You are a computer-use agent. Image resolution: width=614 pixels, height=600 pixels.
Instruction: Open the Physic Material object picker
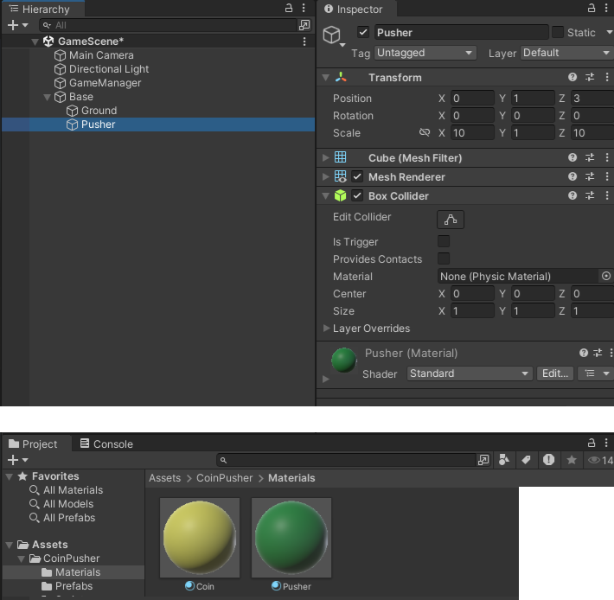[605, 277]
